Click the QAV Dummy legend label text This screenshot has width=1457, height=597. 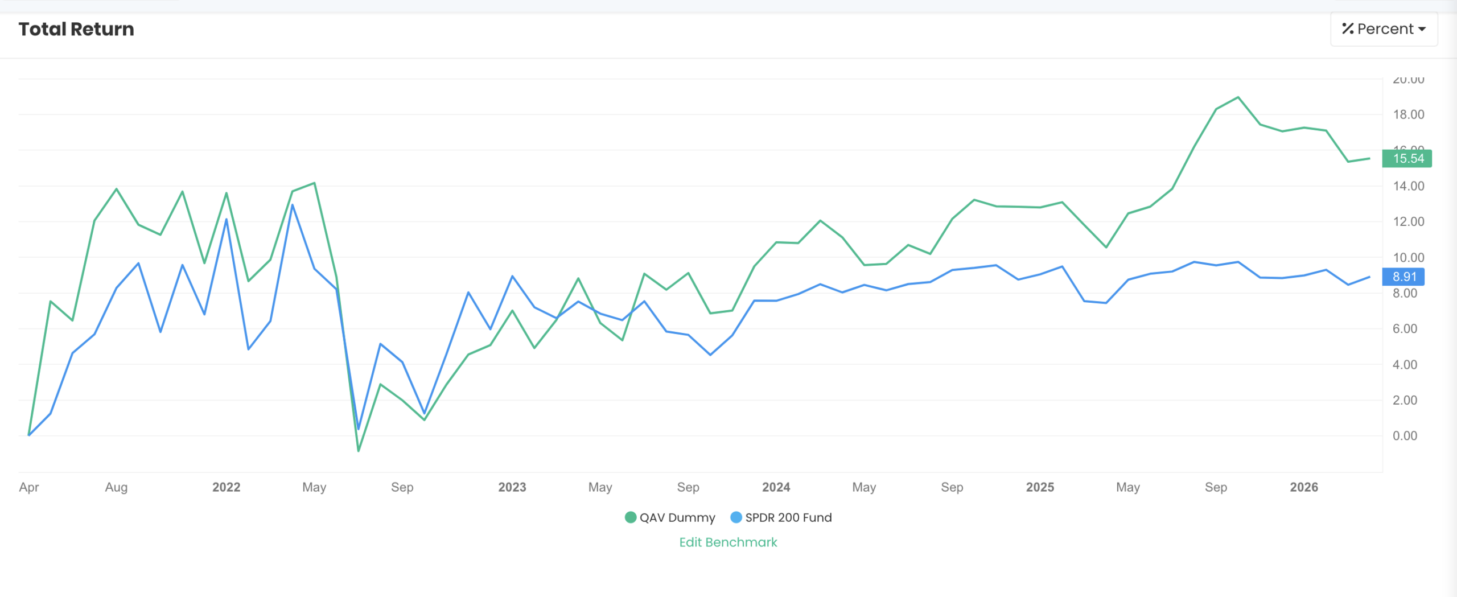pyautogui.click(x=677, y=517)
